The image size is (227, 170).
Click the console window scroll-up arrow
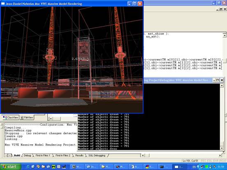[222, 85]
